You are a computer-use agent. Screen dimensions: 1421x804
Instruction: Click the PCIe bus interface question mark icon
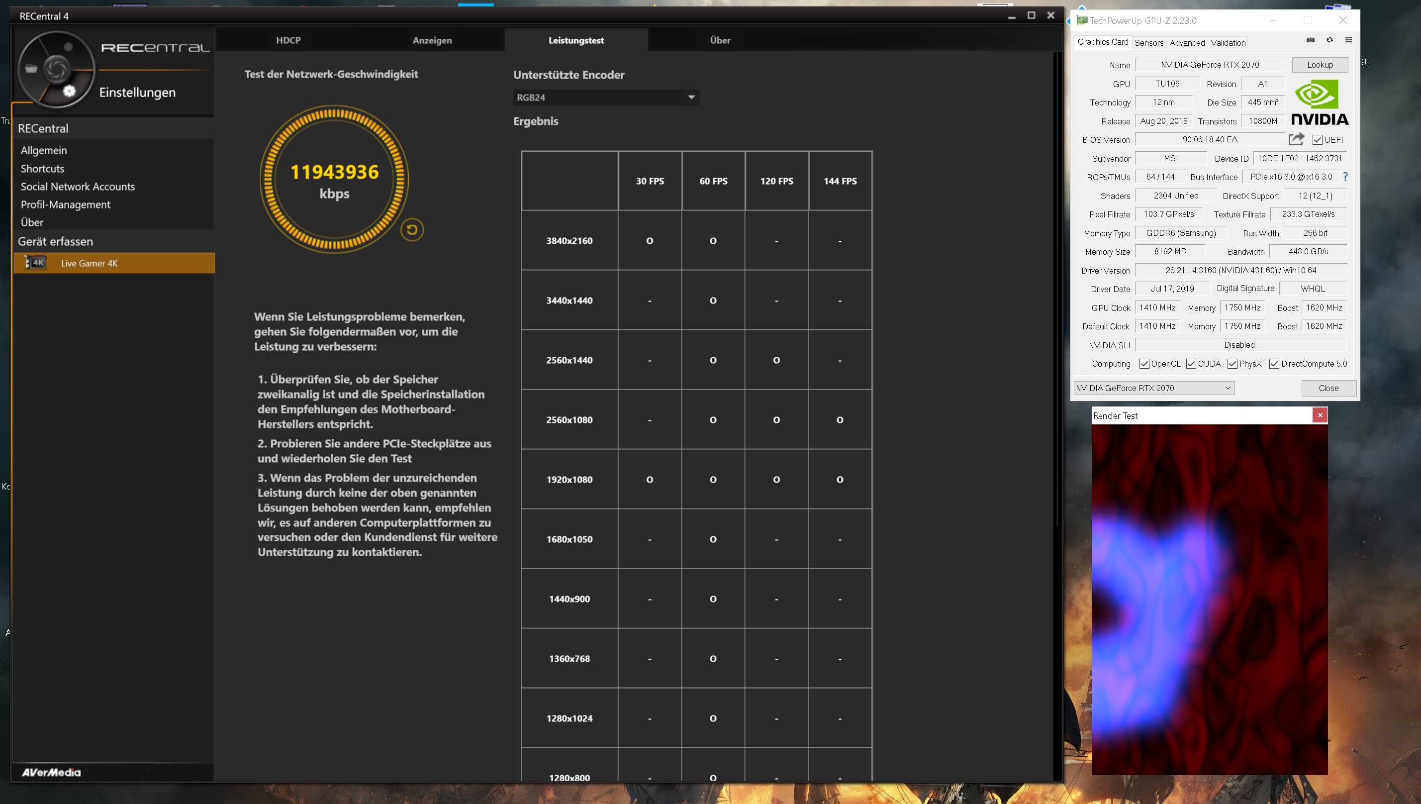(1345, 177)
